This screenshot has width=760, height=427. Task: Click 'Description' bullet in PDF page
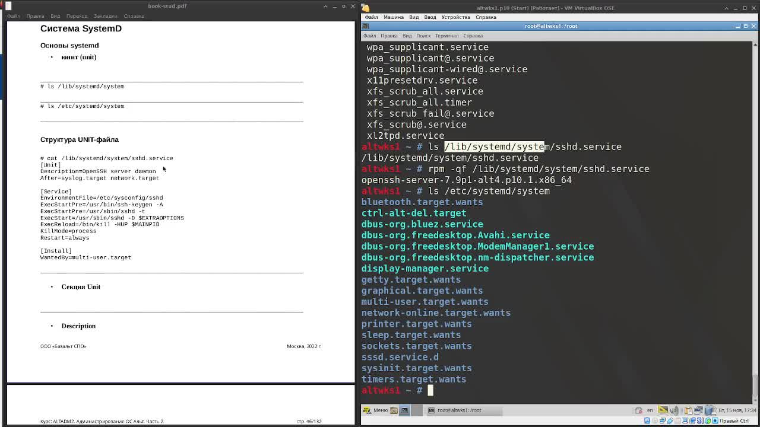coord(78,326)
